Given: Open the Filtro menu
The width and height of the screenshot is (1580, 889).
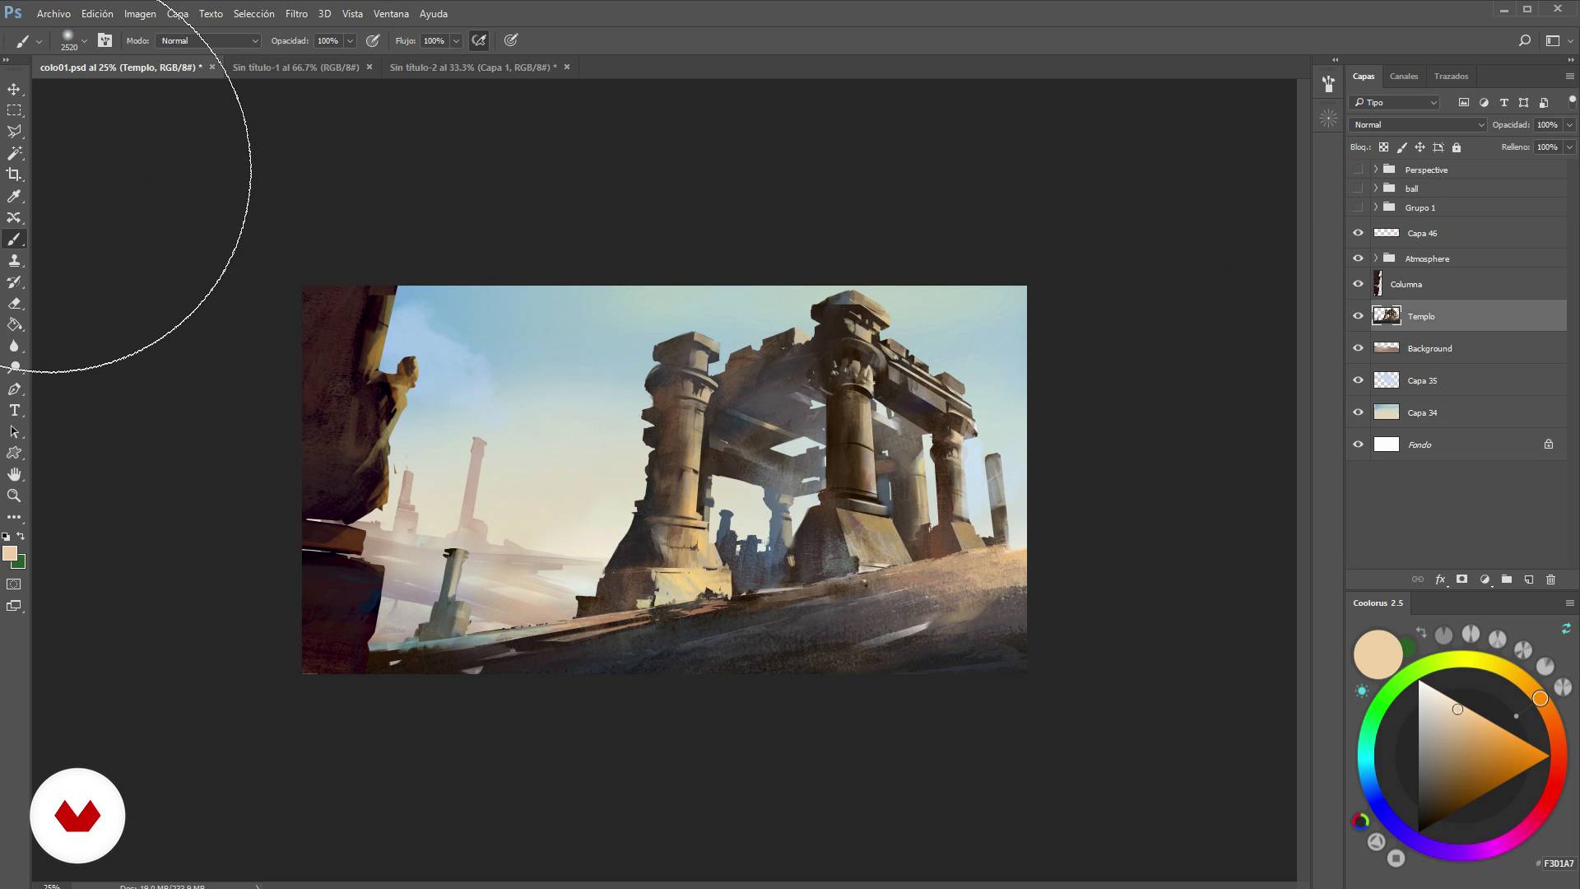Looking at the screenshot, I should coord(296,14).
